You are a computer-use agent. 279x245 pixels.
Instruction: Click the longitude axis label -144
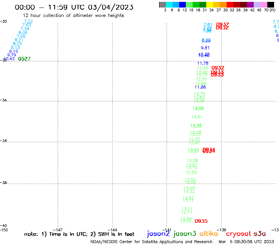coord(112,230)
